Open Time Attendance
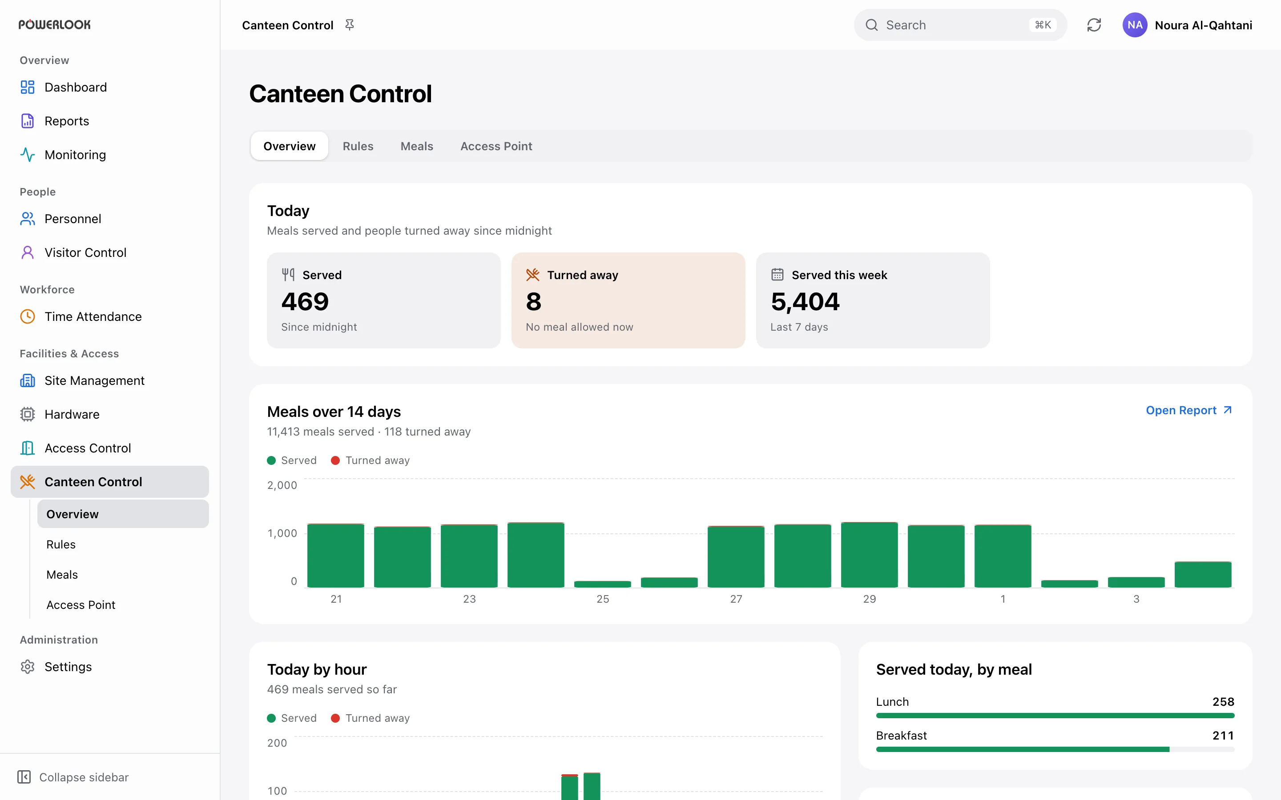Image resolution: width=1281 pixels, height=800 pixels. [109, 317]
